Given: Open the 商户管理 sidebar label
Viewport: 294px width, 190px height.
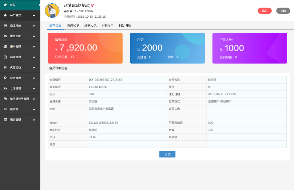Looking at the screenshot, I should tap(15, 15).
